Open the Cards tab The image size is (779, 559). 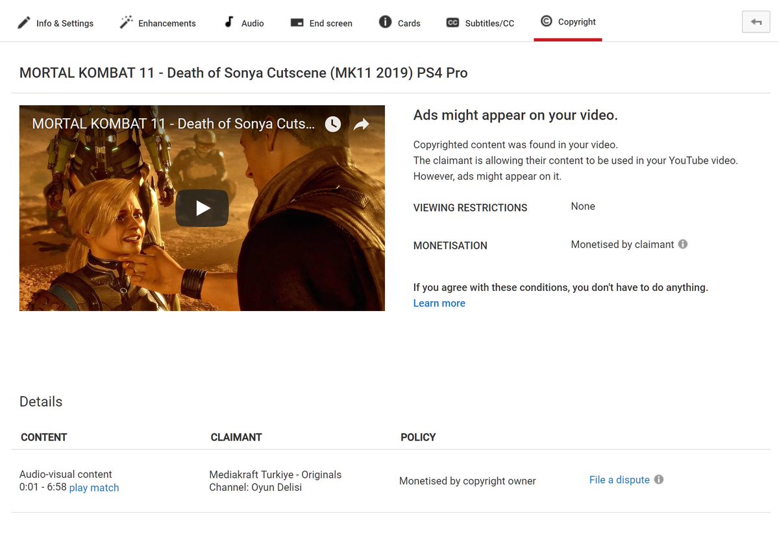tap(399, 23)
